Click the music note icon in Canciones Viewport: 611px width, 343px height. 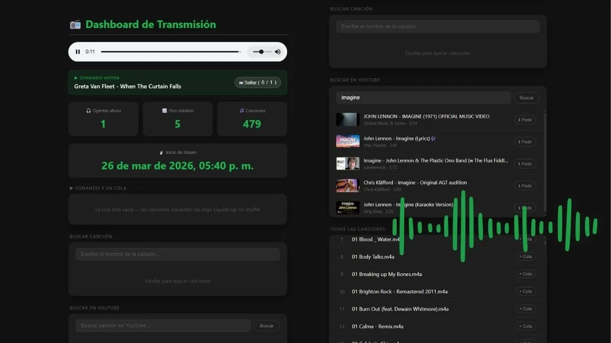(x=242, y=110)
